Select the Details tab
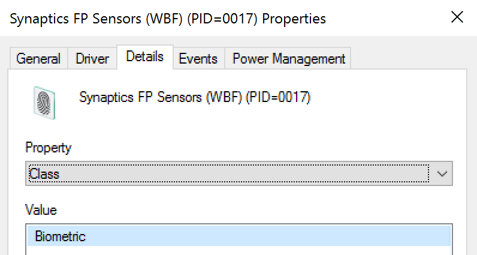This screenshot has height=255, width=477. pos(144,57)
